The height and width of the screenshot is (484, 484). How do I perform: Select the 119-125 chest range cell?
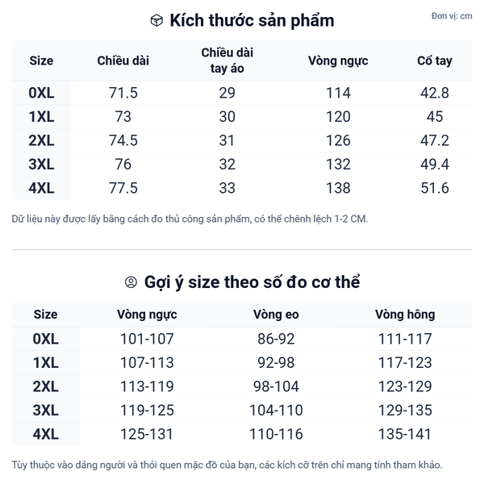coord(146,410)
